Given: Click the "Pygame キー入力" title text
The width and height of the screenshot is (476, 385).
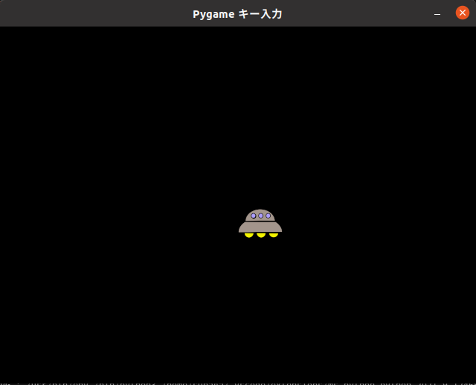Looking at the screenshot, I should click(x=237, y=13).
